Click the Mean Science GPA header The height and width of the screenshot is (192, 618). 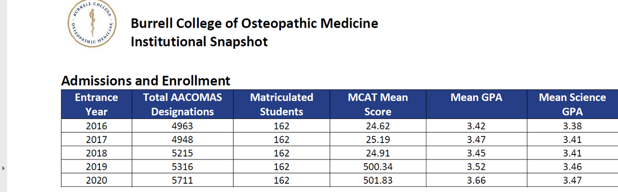pos(572,104)
